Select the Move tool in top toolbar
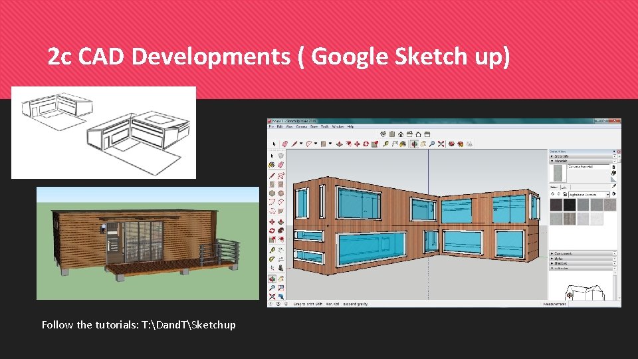Image resolution: width=638 pixels, height=359 pixels. coord(358,144)
